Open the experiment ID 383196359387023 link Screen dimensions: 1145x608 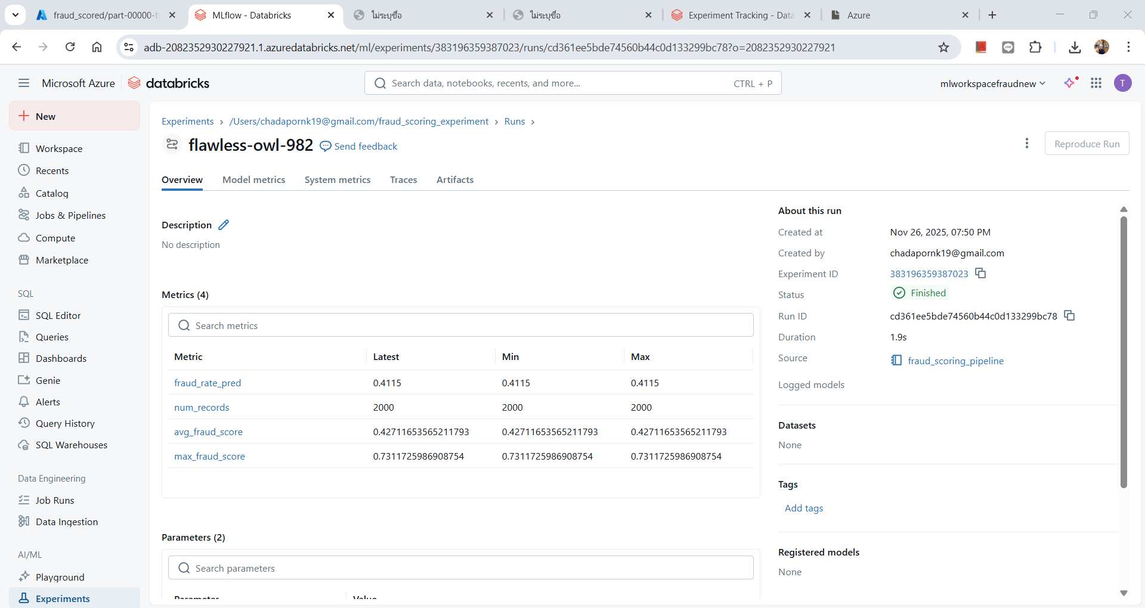tap(929, 274)
